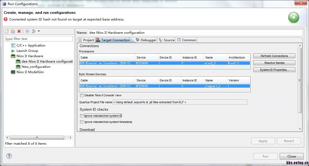Switch to the Debugger tab
309x166 pixels.
pos(146,40)
